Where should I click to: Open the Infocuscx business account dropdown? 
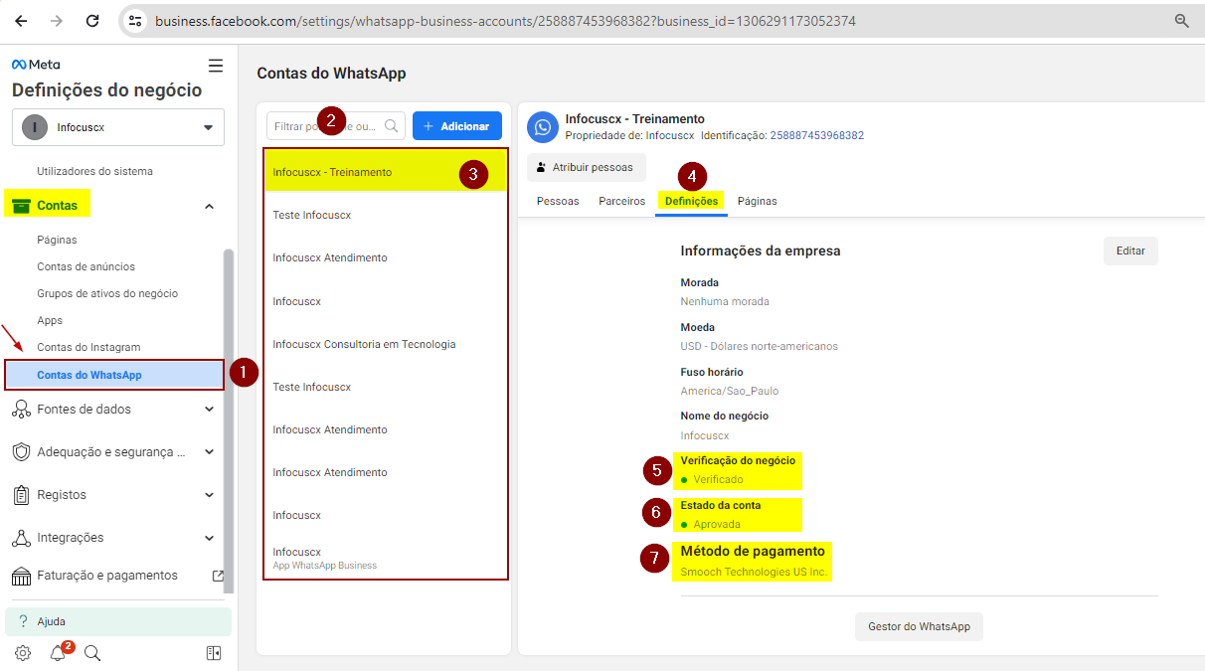tap(118, 127)
